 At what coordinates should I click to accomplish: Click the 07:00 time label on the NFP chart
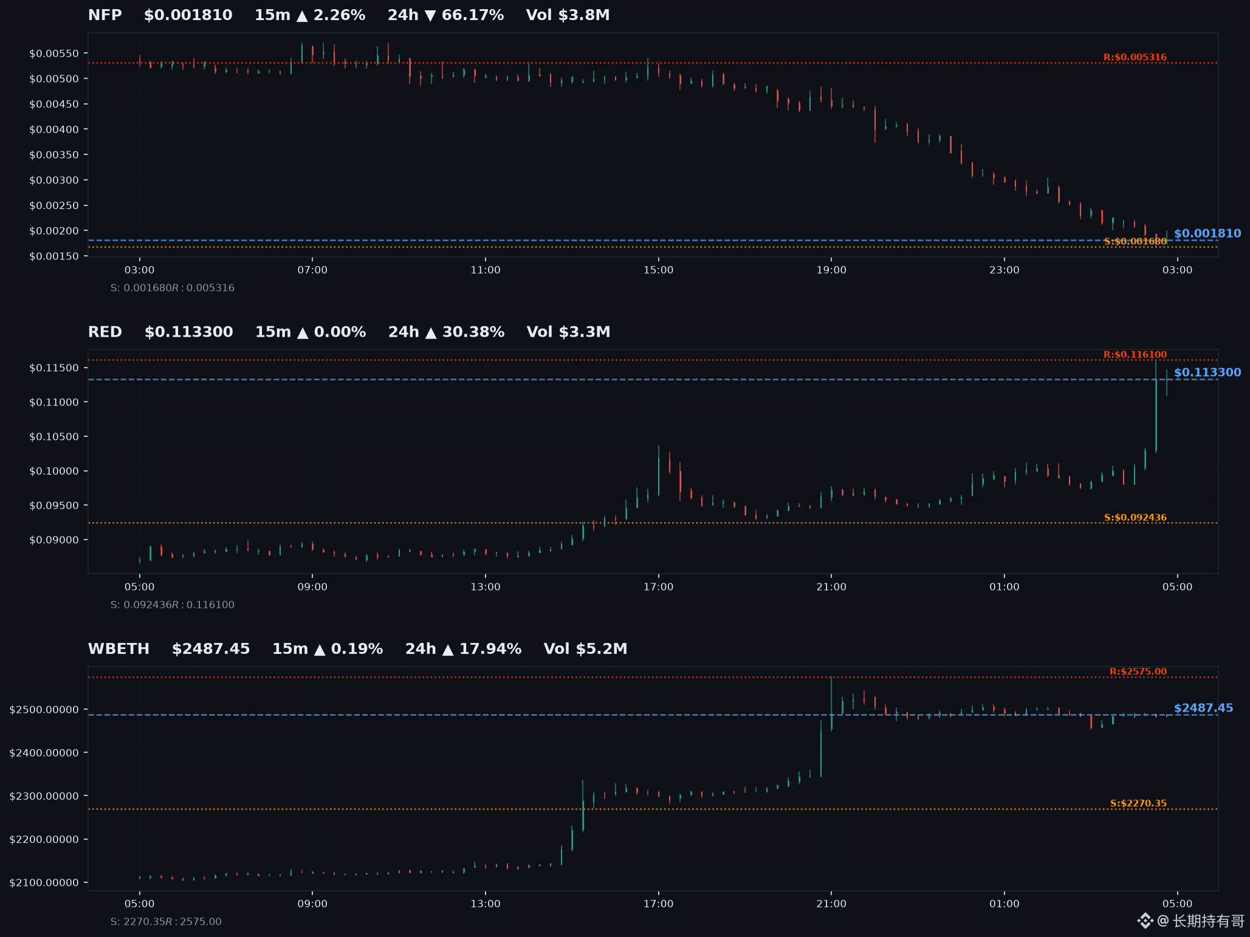(312, 270)
